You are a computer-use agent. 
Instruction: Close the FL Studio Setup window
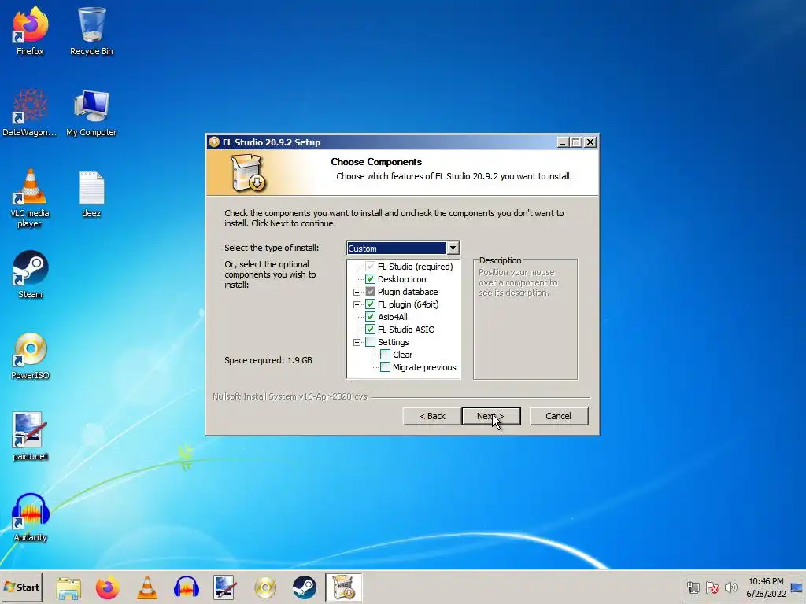[590, 142]
